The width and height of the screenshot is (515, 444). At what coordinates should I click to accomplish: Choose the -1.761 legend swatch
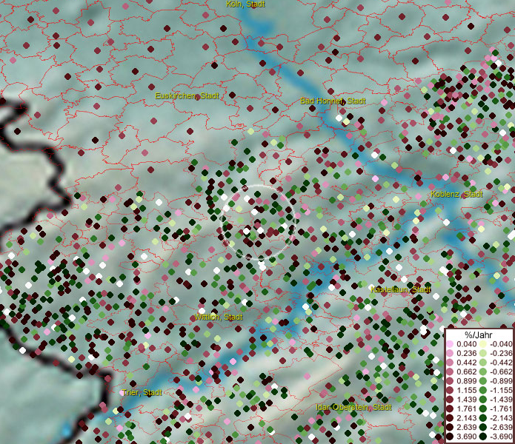click(x=483, y=409)
